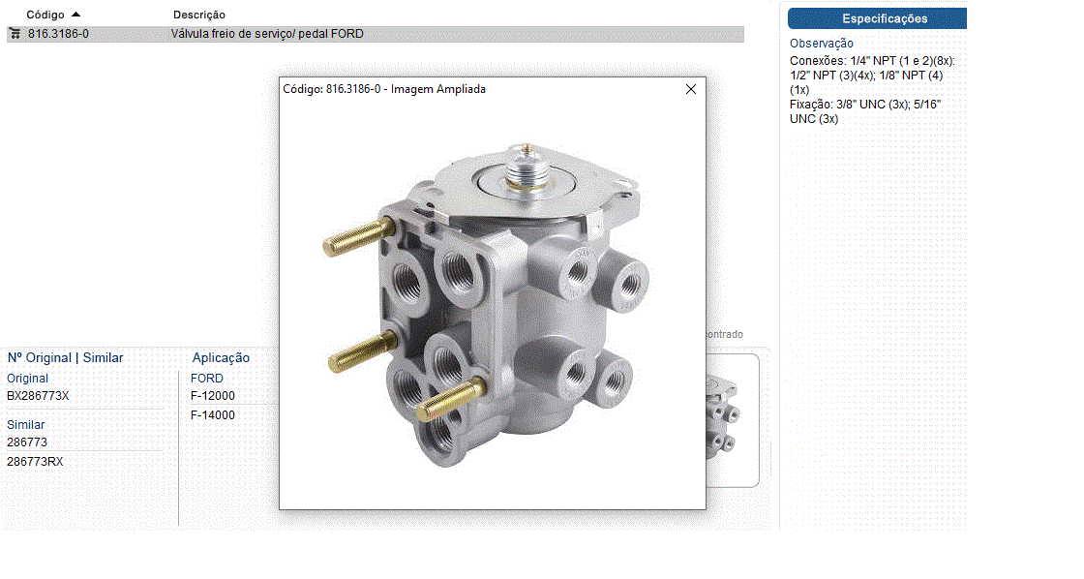Select similar number 286773
The width and height of the screenshot is (1084, 579).
(x=26, y=442)
